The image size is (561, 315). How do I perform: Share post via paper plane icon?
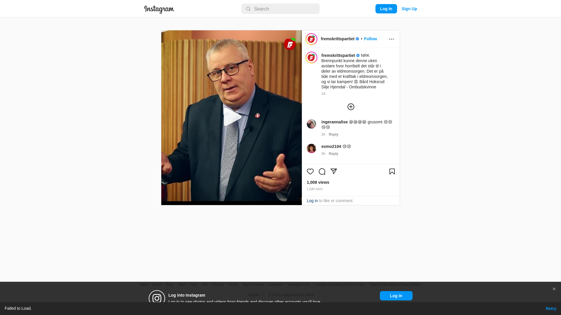(334, 171)
